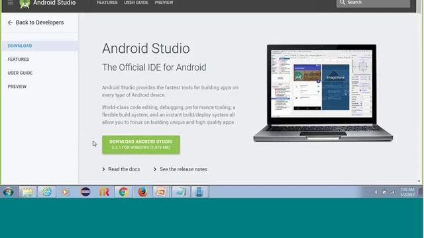Select PREVIEW in the top navigation
The height and width of the screenshot is (238, 424).
[x=164, y=3]
